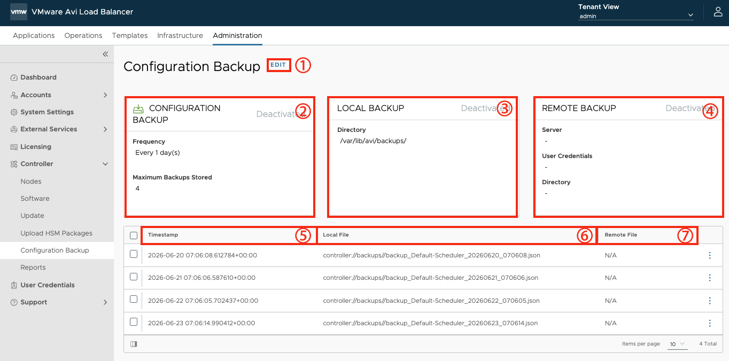Click the External Services icon

(x=14, y=129)
